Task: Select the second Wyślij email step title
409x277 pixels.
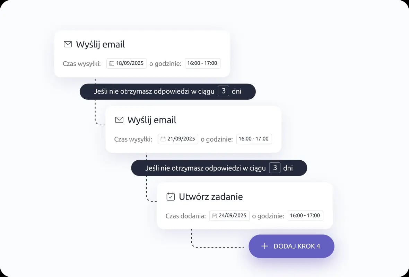Action: click(x=152, y=120)
